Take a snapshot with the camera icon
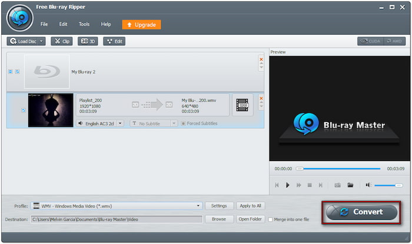This screenshot has width=412, height=244. click(x=338, y=185)
